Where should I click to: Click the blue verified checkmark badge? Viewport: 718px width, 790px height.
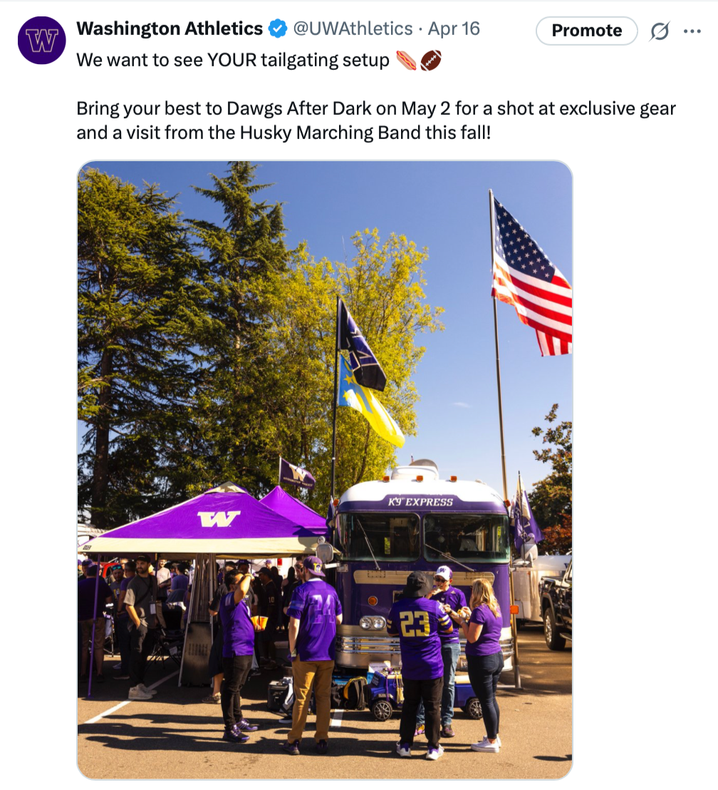(277, 29)
